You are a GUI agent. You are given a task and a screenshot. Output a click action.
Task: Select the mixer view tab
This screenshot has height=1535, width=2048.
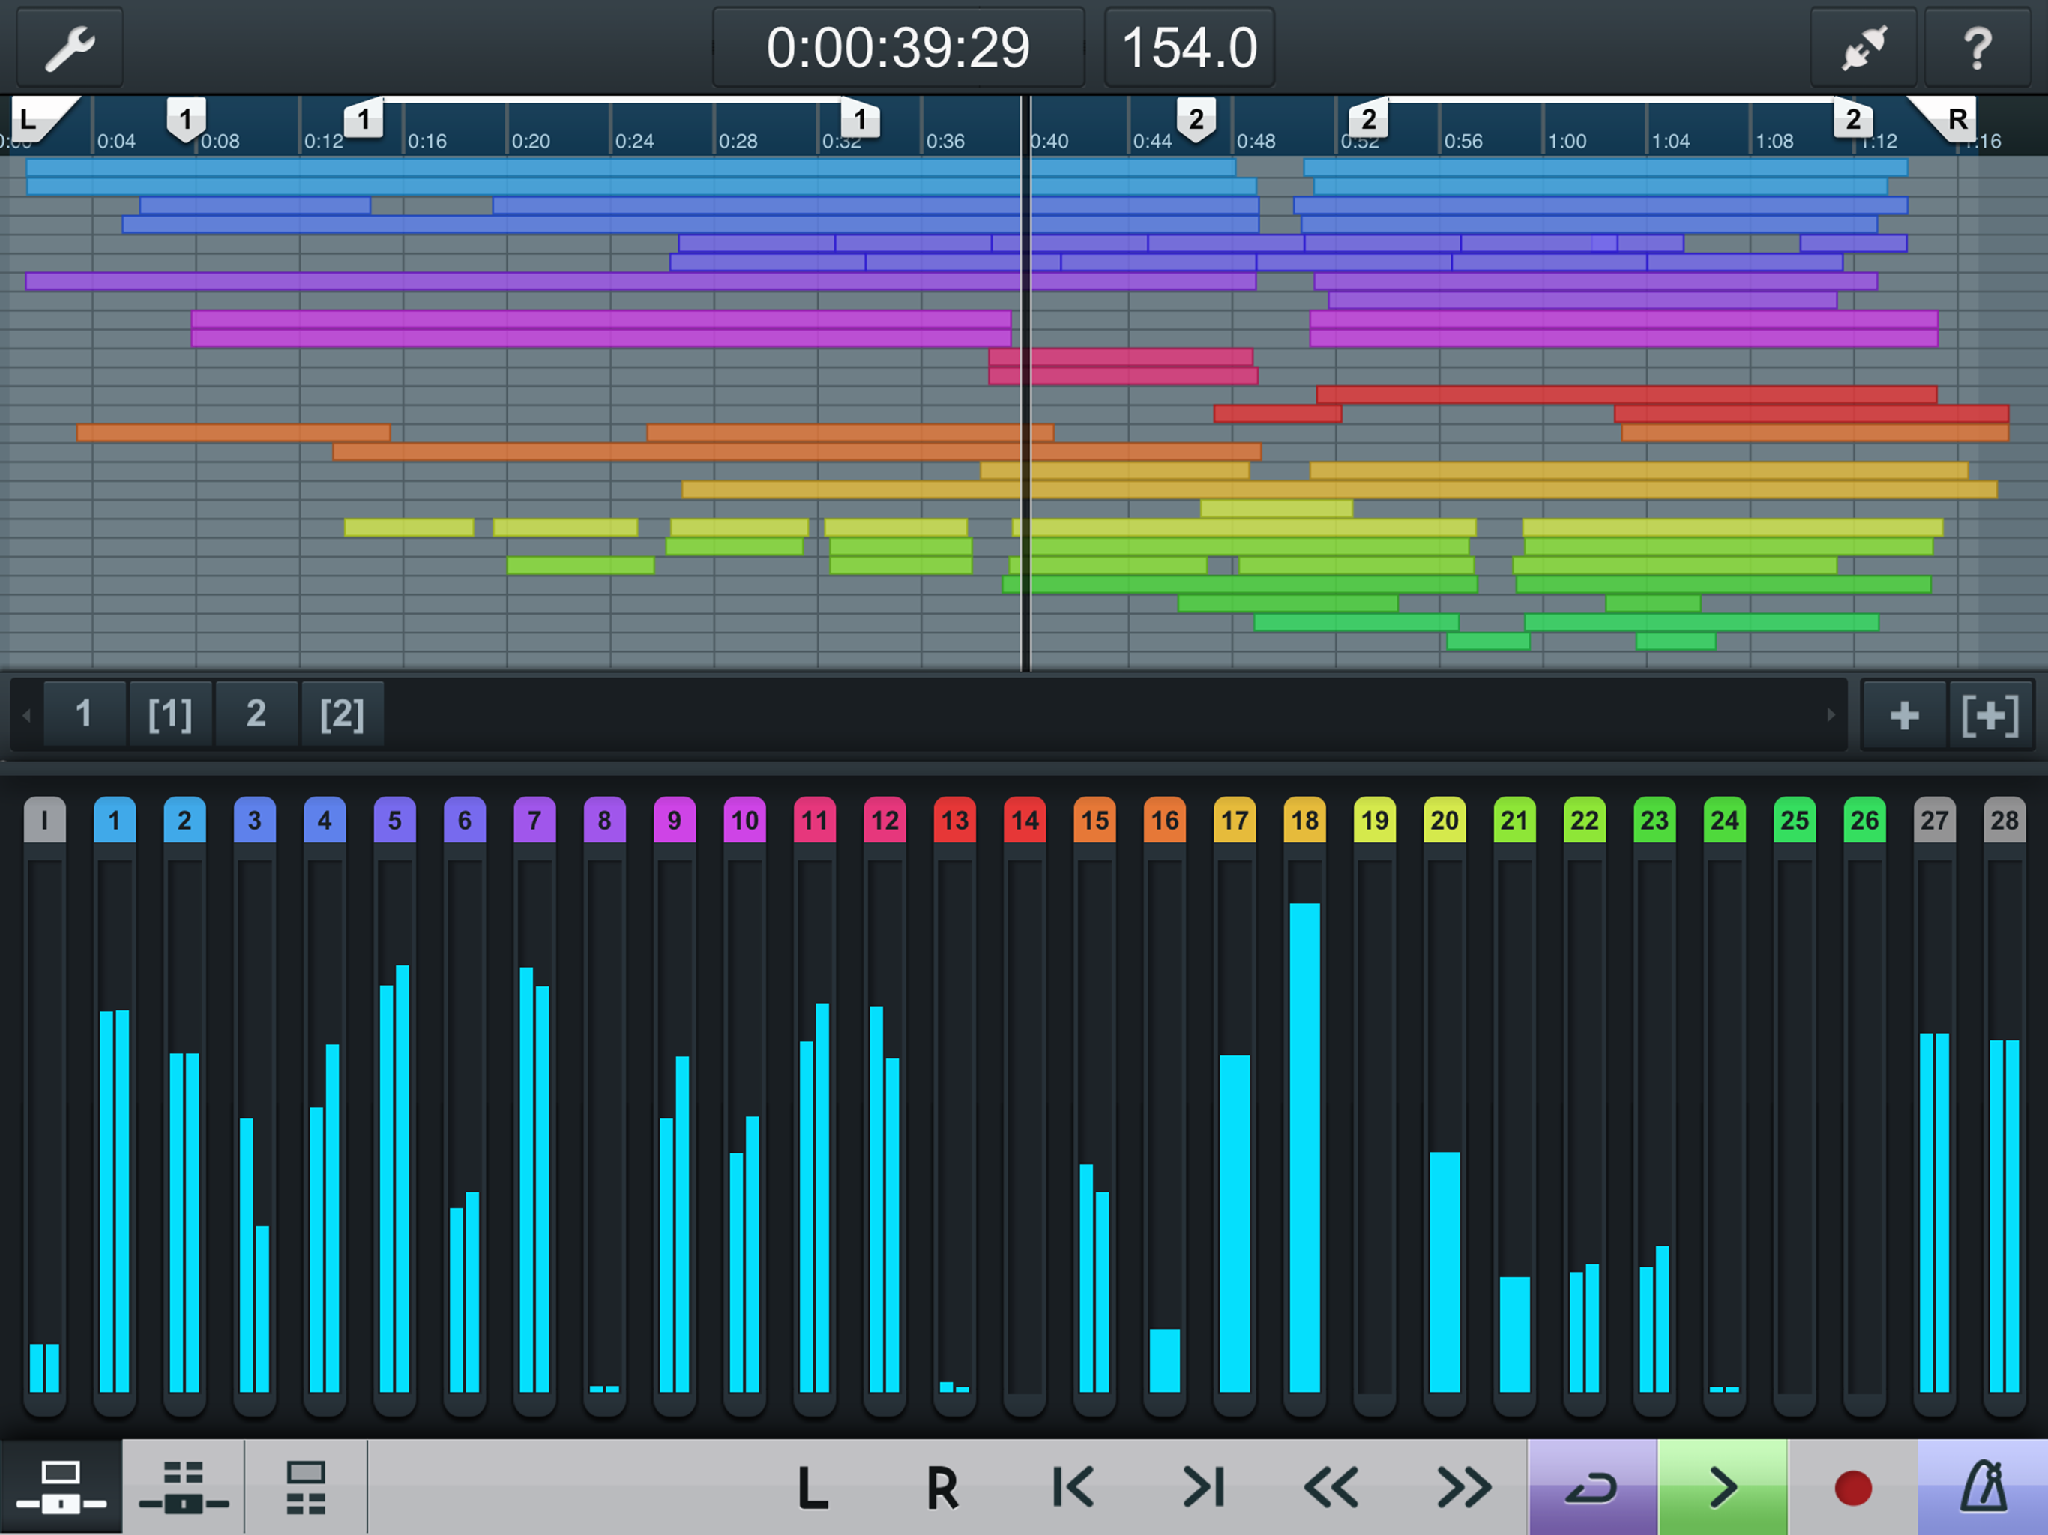click(61, 1488)
